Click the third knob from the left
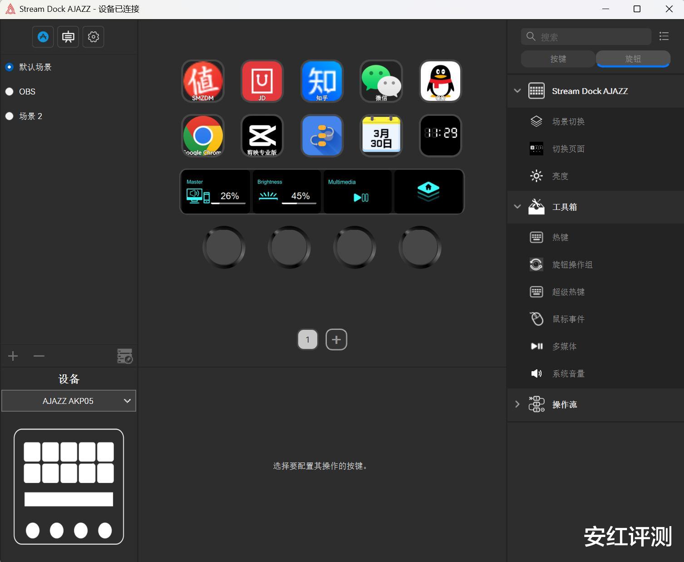 pos(355,248)
